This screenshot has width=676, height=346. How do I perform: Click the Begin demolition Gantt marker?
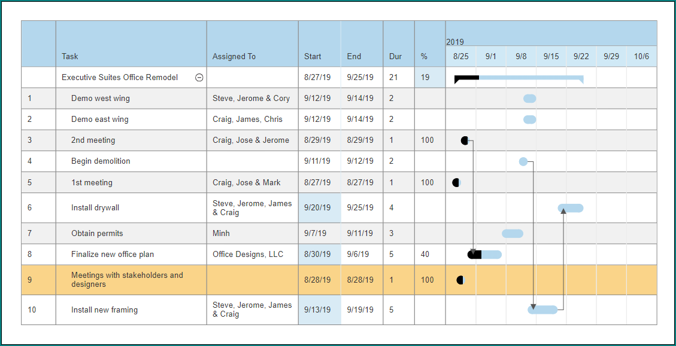pos(523,162)
